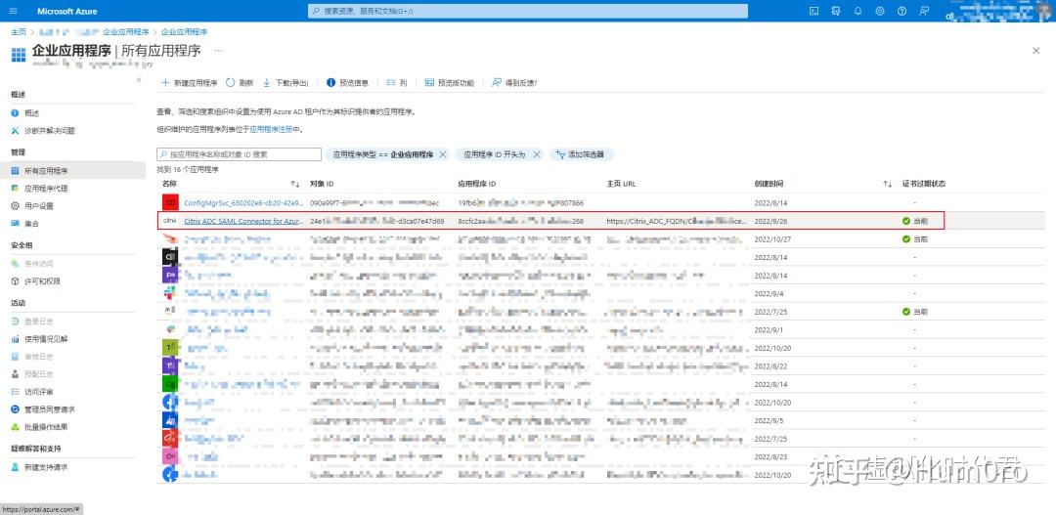Open the 应用程序类型 == 企业应用程序 filter
Viewport: 1056px width, 515px height.
click(382, 154)
